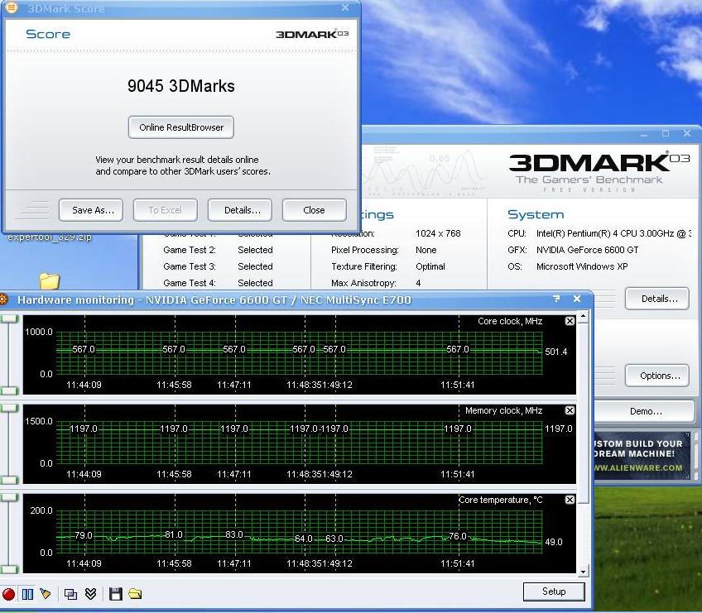Click Texture Filtering: Optimal value
The width and height of the screenshot is (702, 613).
coord(430,266)
